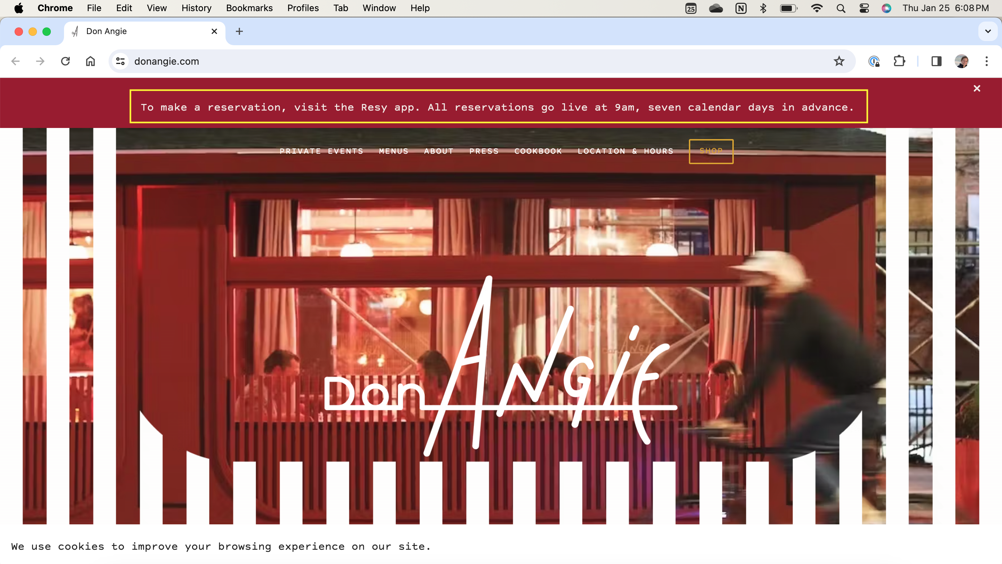Open the Tab menu
Screen dimensions: 1002x564
(340, 8)
